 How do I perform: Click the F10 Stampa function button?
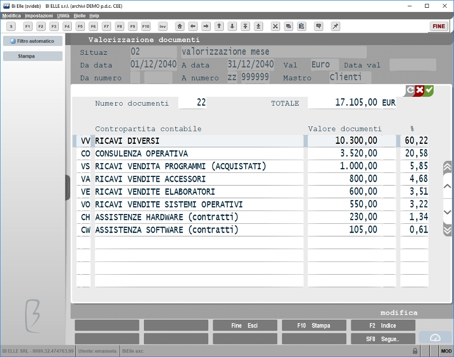tap(314, 326)
